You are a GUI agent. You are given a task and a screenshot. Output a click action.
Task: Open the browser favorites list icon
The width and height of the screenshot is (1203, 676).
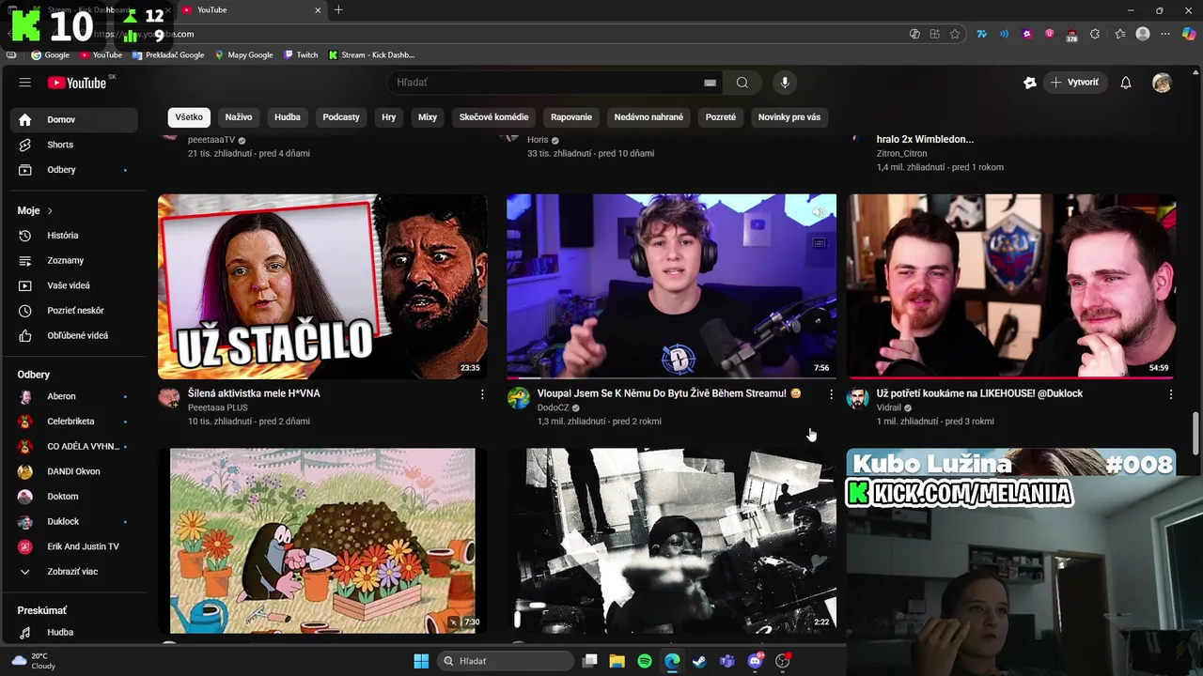[1120, 34]
